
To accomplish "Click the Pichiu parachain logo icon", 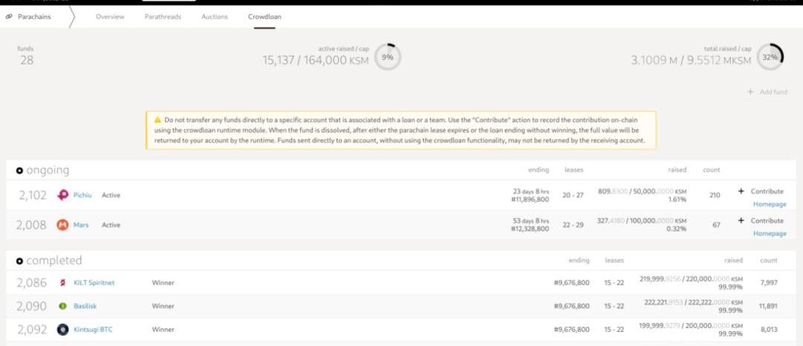I will click(x=63, y=195).
